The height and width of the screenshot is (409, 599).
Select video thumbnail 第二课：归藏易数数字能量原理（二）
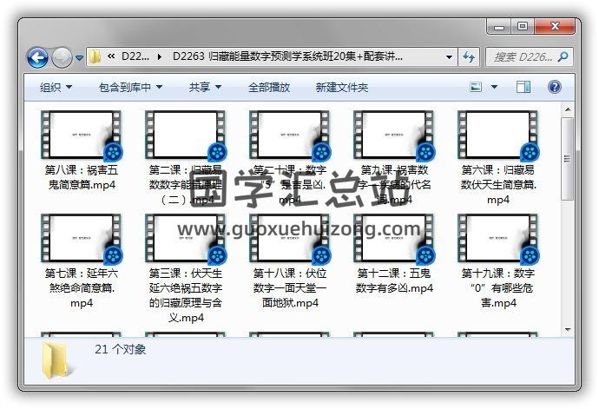tap(186, 135)
